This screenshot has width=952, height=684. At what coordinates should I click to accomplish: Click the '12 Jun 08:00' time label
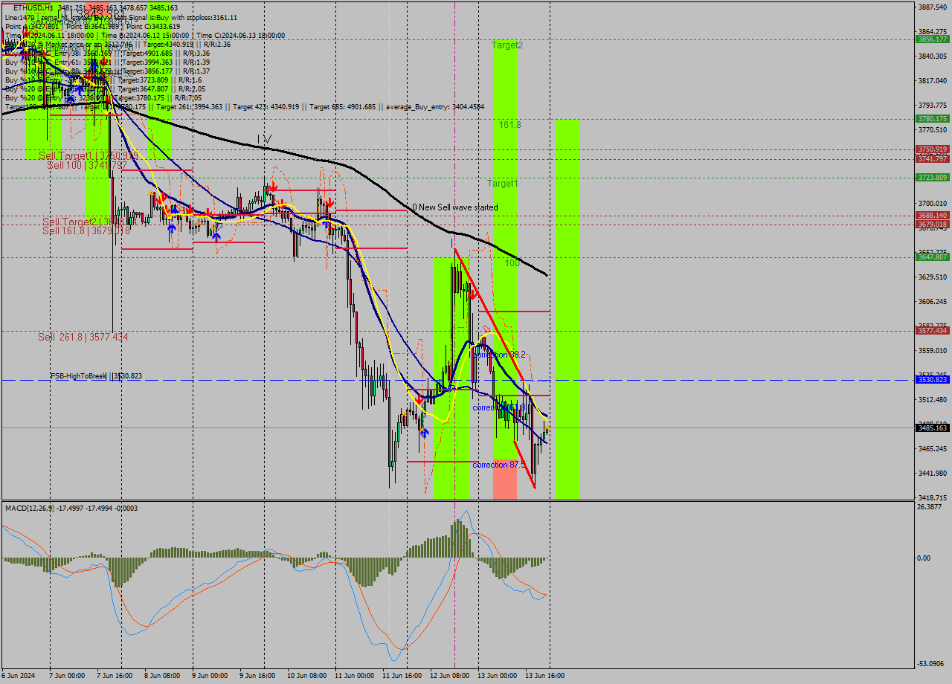451,676
